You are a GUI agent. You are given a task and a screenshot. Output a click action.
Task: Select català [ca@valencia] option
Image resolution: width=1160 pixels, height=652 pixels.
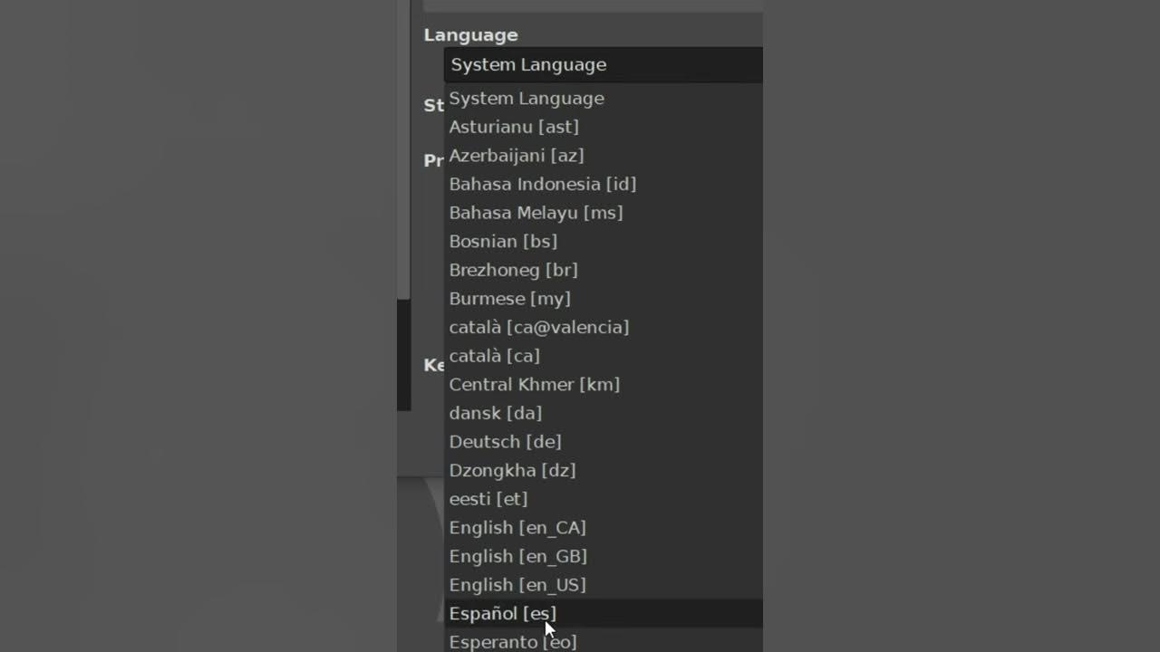[538, 327]
